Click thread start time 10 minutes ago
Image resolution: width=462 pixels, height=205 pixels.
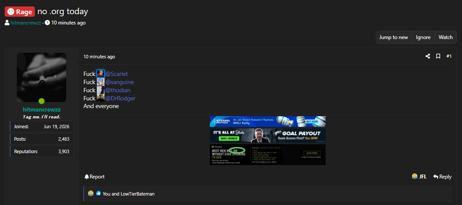pyautogui.click(x=69, y=23)
